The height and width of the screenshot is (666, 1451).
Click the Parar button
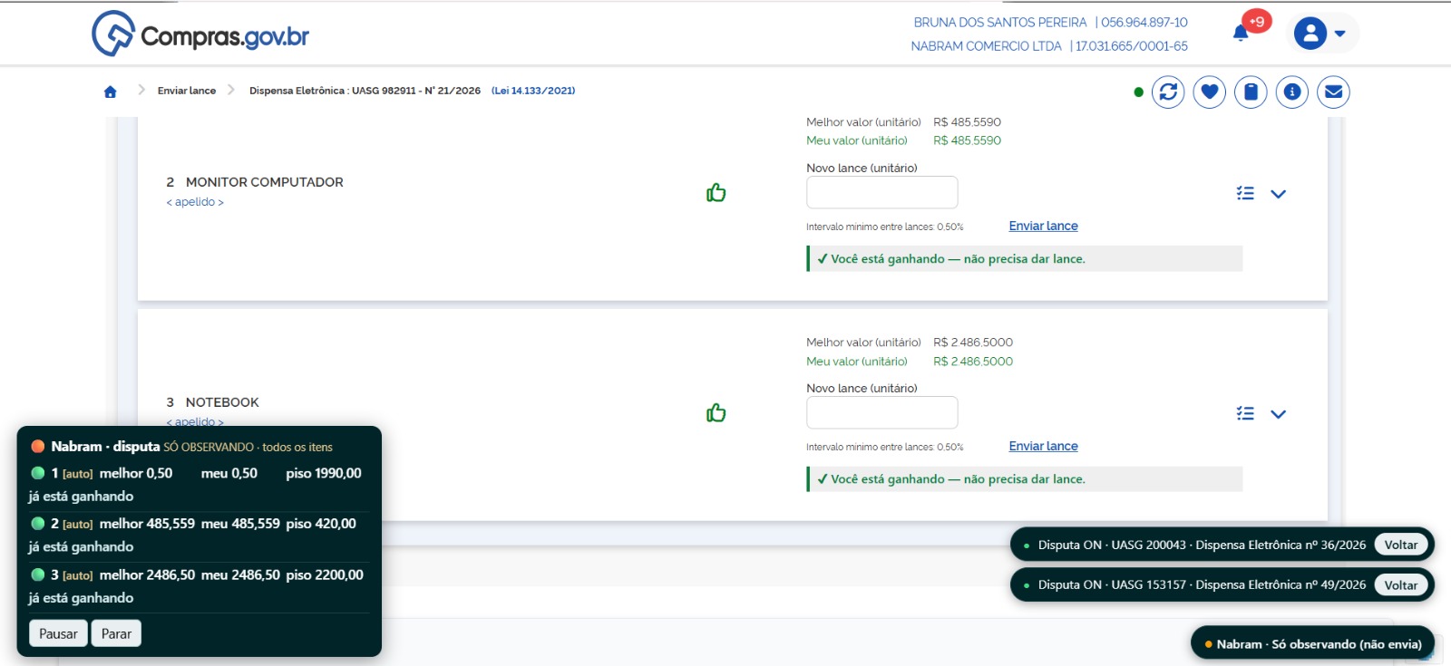coord(116,633)
